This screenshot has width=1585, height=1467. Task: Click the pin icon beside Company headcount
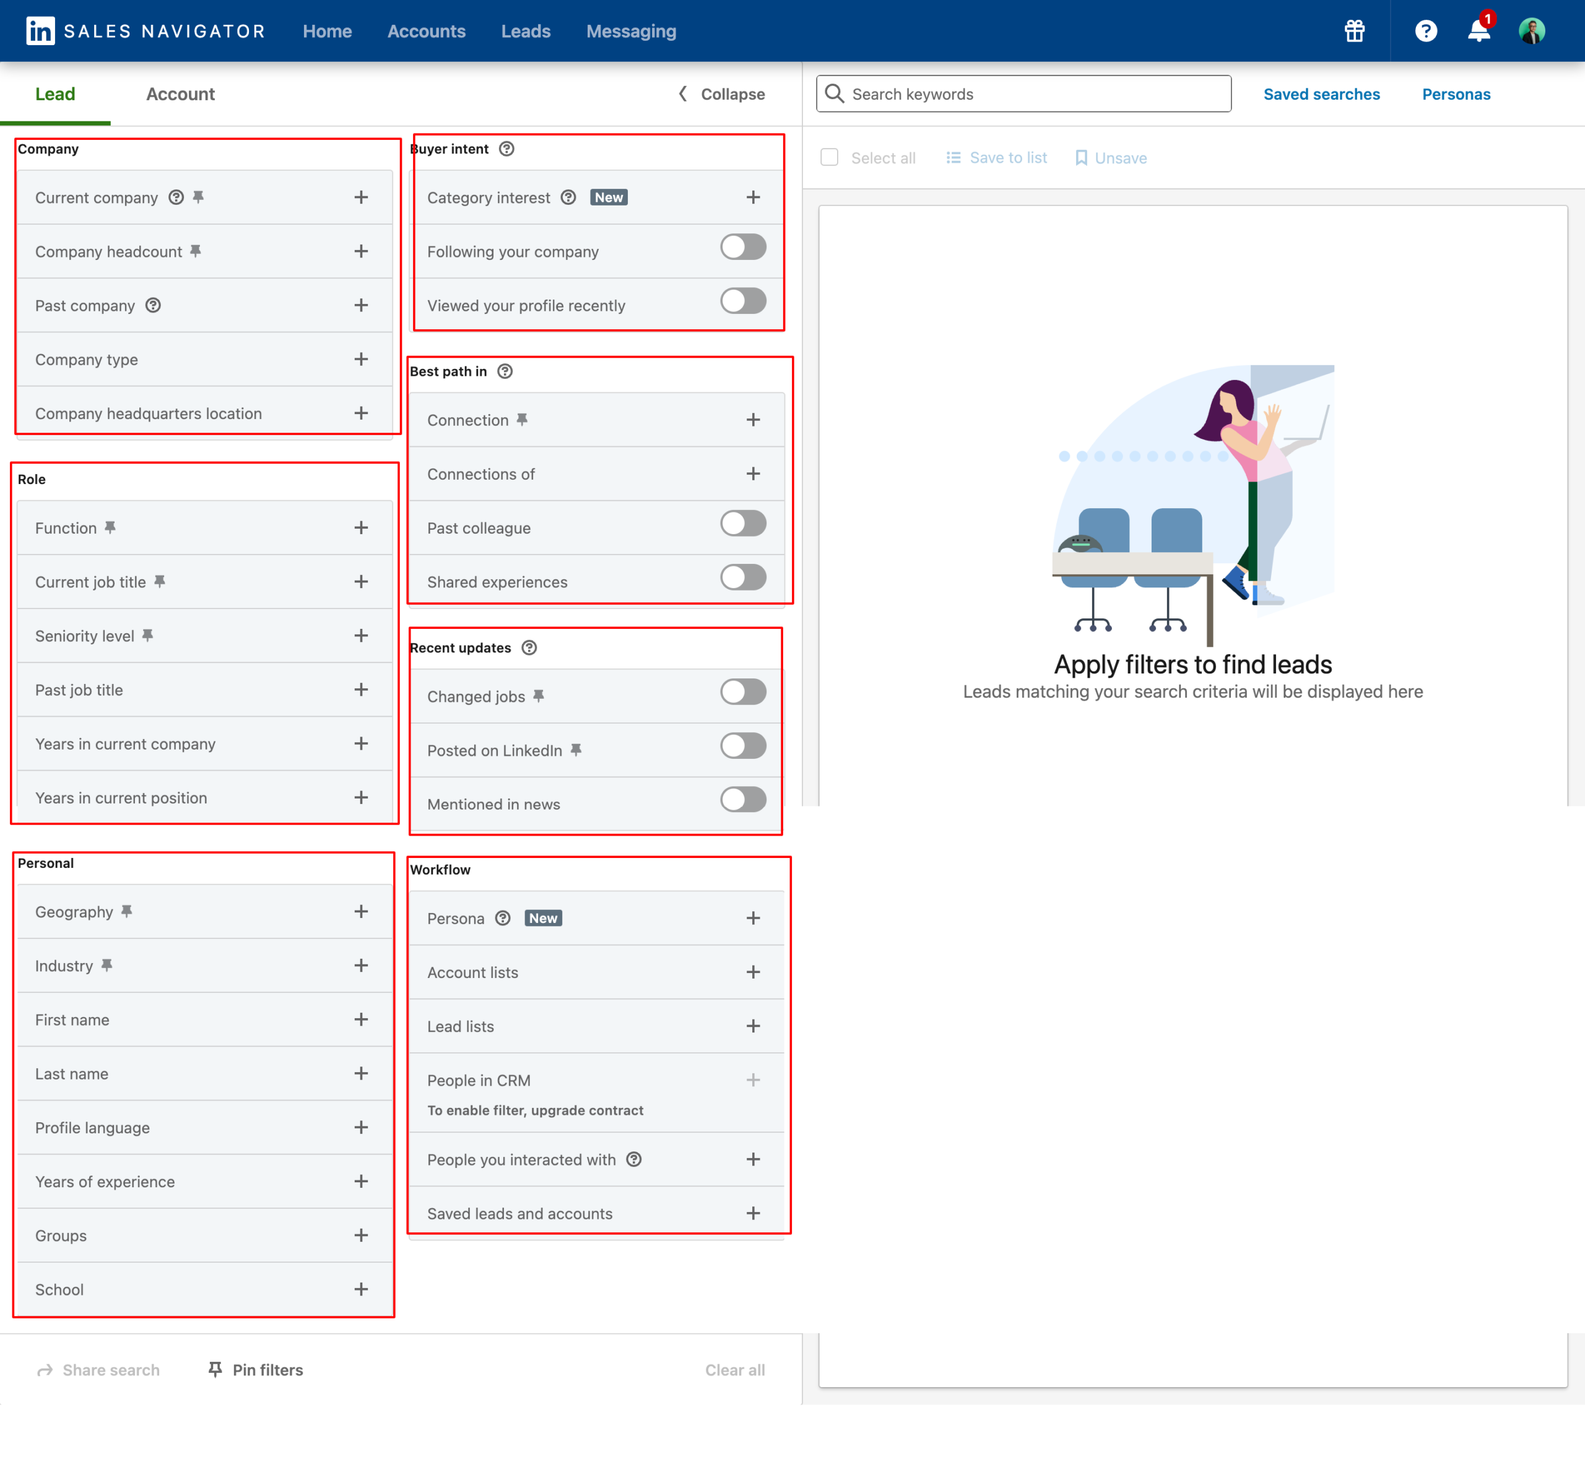196,251
